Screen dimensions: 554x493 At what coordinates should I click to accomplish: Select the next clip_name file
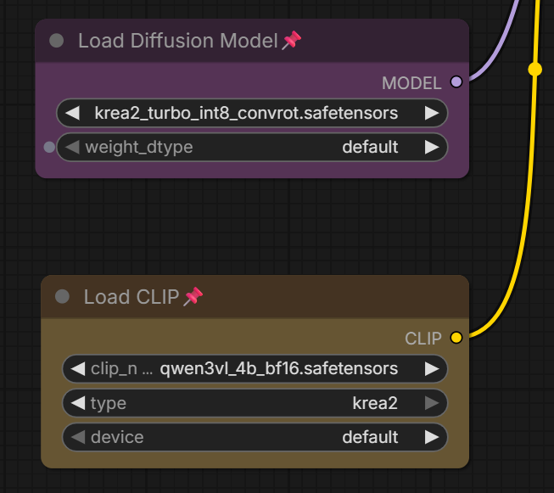pyautogui.click(x=432, y=369)
